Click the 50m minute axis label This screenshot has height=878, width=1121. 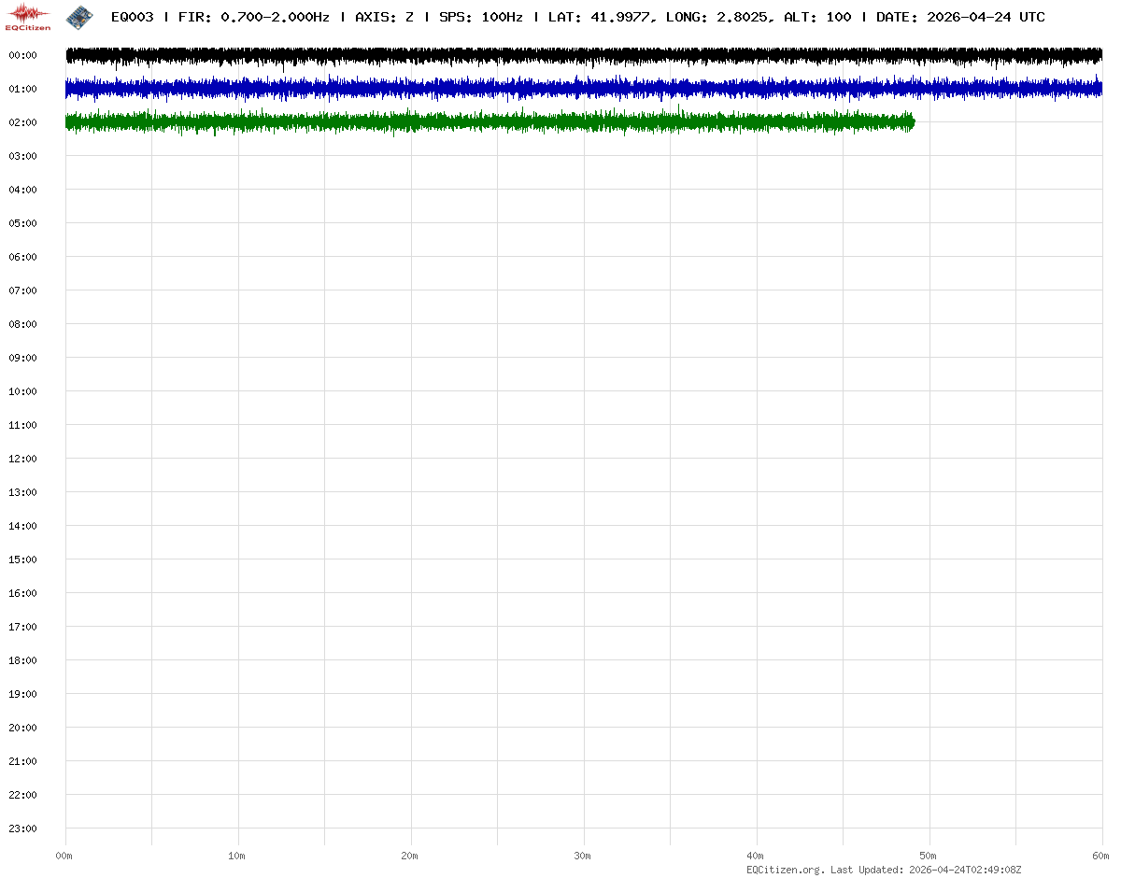point(929,856)
